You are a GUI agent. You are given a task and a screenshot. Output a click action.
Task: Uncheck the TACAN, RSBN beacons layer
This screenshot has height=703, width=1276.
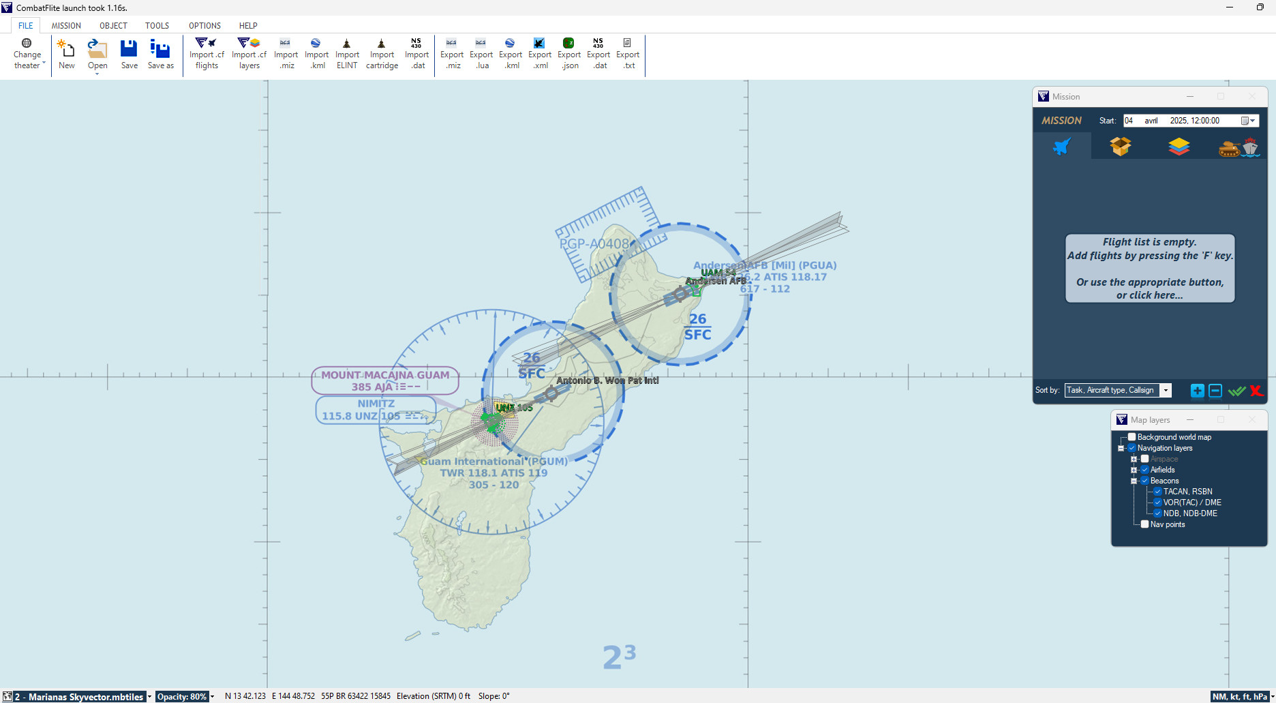point(1157,491)
